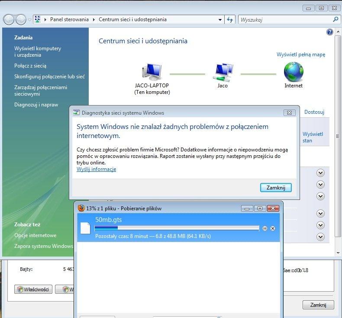This screenshot has height=318, width=342.
Task: Click the Jaco network icon
Action: point(223,72)
